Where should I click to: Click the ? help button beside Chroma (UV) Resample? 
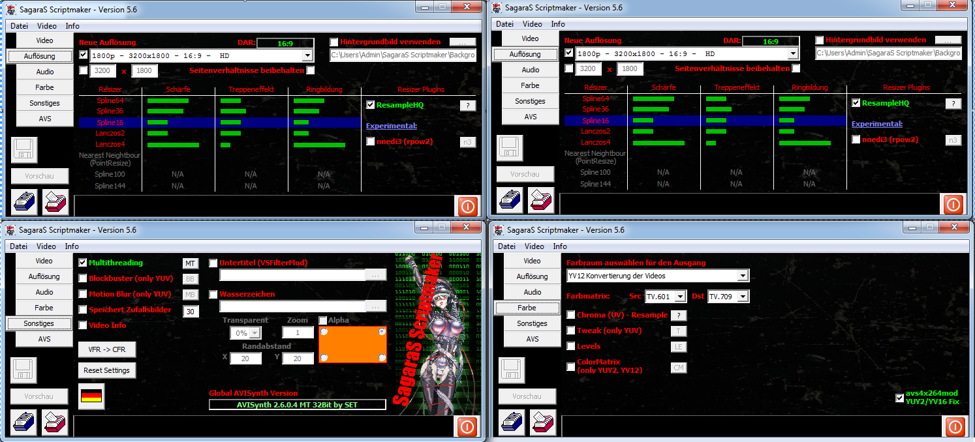pyautogui.click(x=679, y=316)
